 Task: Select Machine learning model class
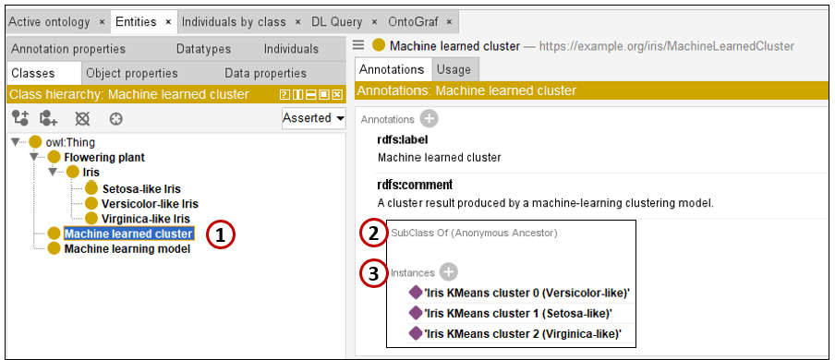tap(127, 248)
